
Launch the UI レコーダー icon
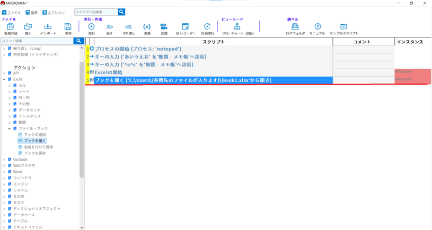click(186, 26)
